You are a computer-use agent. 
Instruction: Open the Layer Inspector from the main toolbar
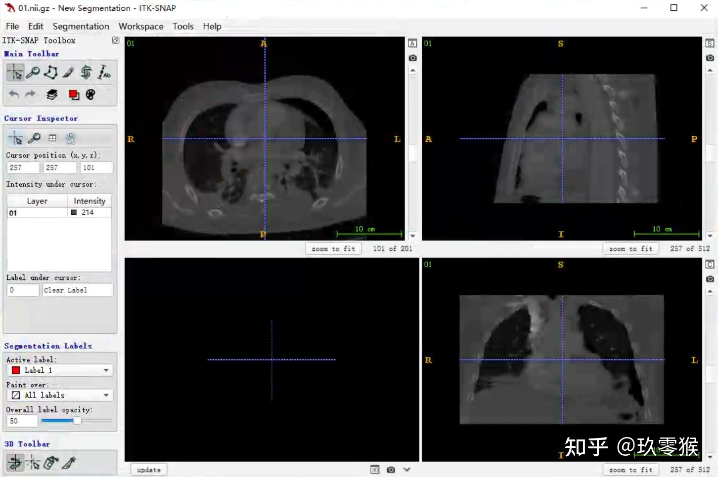(x=51, y=94)
